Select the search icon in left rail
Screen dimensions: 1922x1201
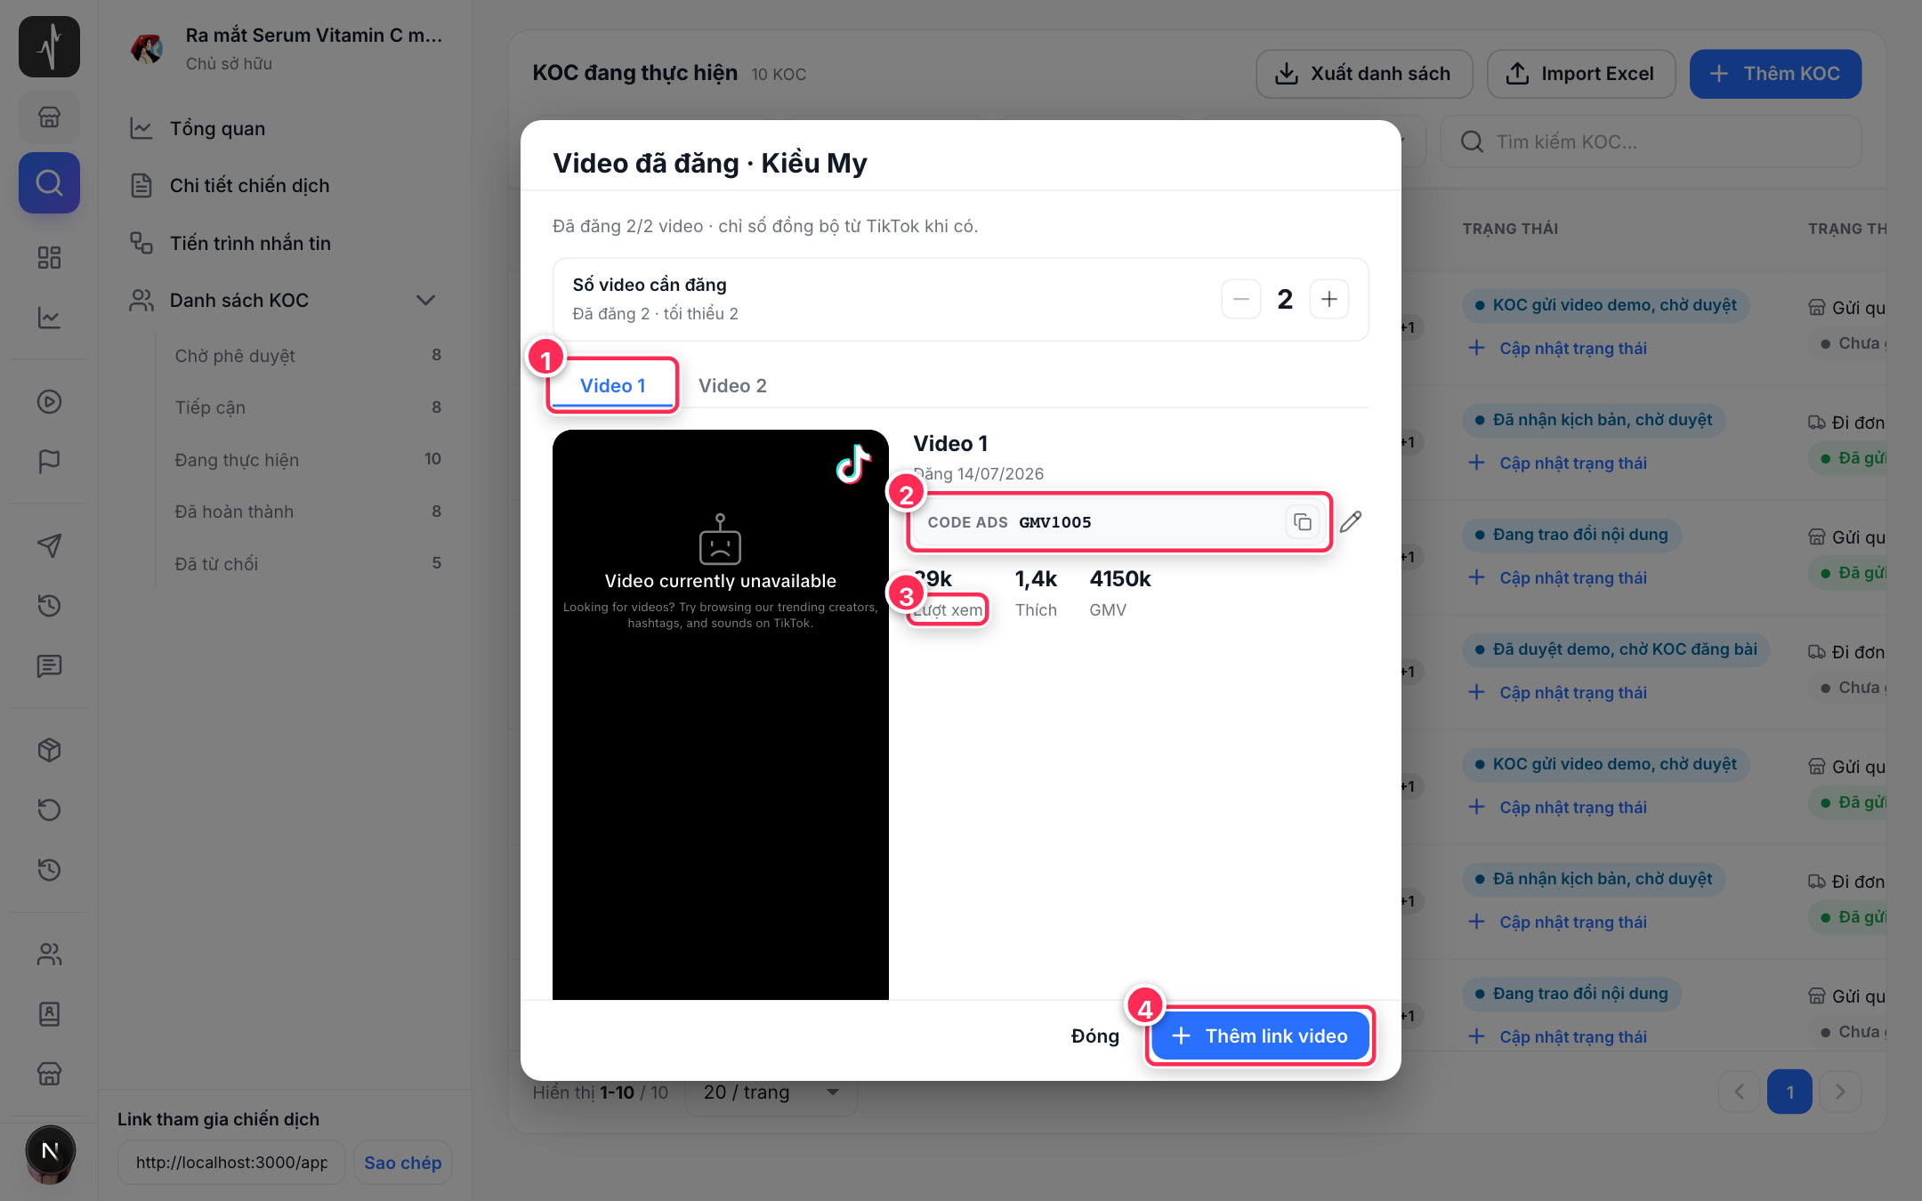tap(50, 182)
